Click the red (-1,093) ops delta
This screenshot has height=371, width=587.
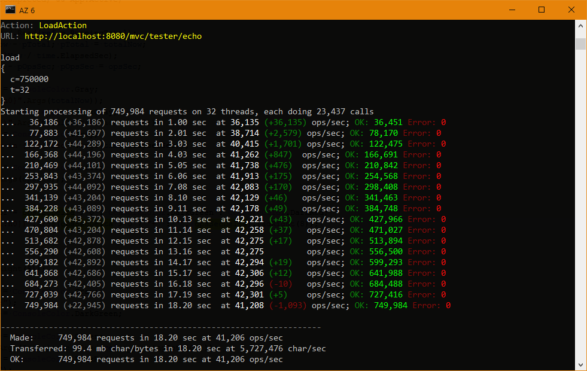tap(288, 306)
